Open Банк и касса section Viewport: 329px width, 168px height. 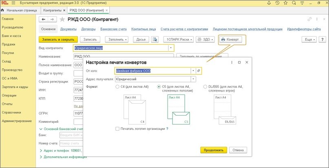[x=11, y=36]
